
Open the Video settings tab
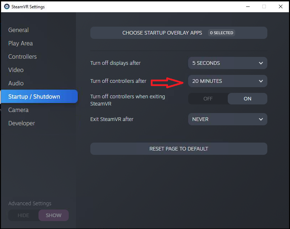click(x=16, y=70)
